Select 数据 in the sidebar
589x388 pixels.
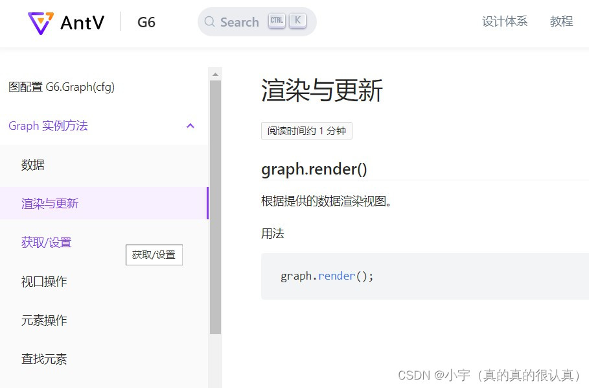[32, 165]
